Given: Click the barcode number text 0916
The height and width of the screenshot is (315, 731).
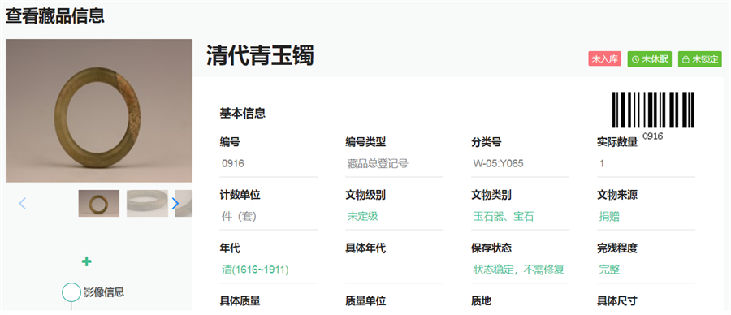Looking at the screenshot, I should pyautogui.click(x=653, y=136).
